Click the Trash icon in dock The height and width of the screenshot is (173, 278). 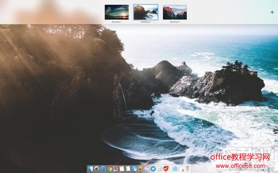tap(188, 169)
